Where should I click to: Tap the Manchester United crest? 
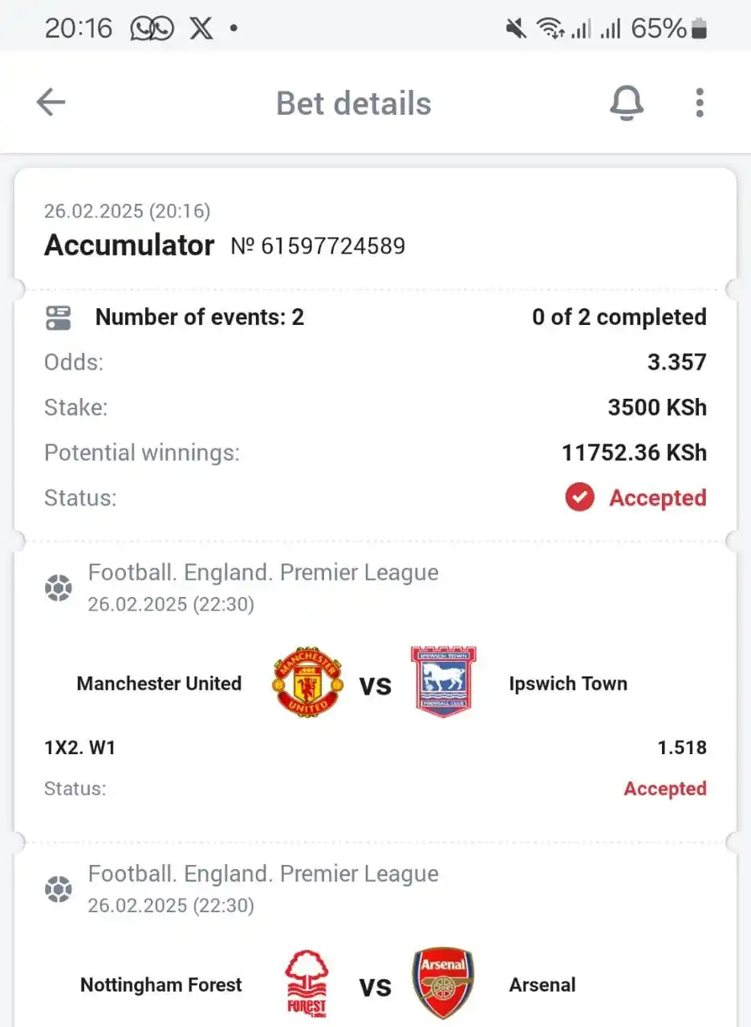(x=308, y=682)
